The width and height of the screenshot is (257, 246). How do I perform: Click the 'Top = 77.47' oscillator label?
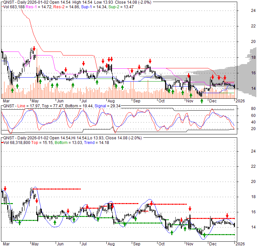coord(52,106)
